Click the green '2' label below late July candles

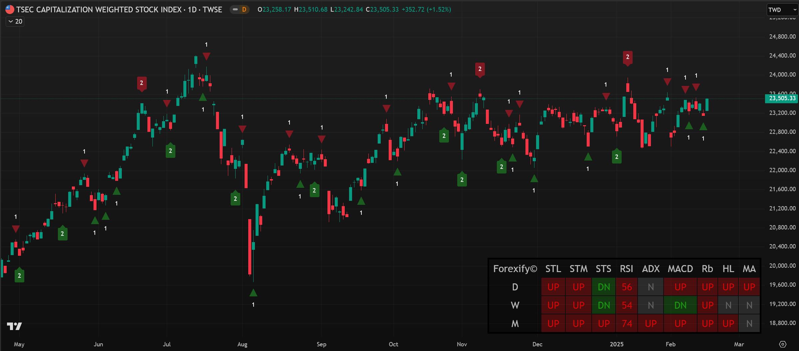tap(235, 199)
